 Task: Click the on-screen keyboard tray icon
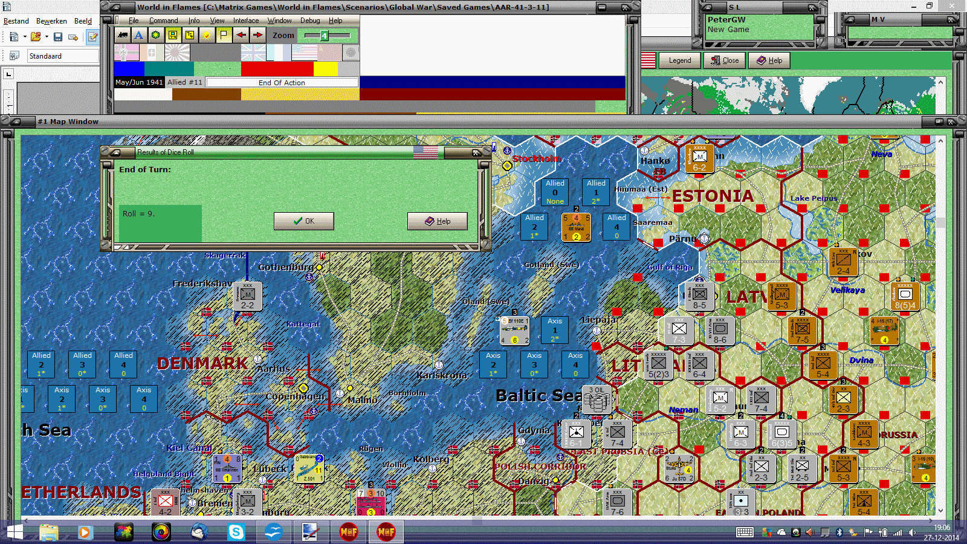pyautogui.click(x=745, y=532)
